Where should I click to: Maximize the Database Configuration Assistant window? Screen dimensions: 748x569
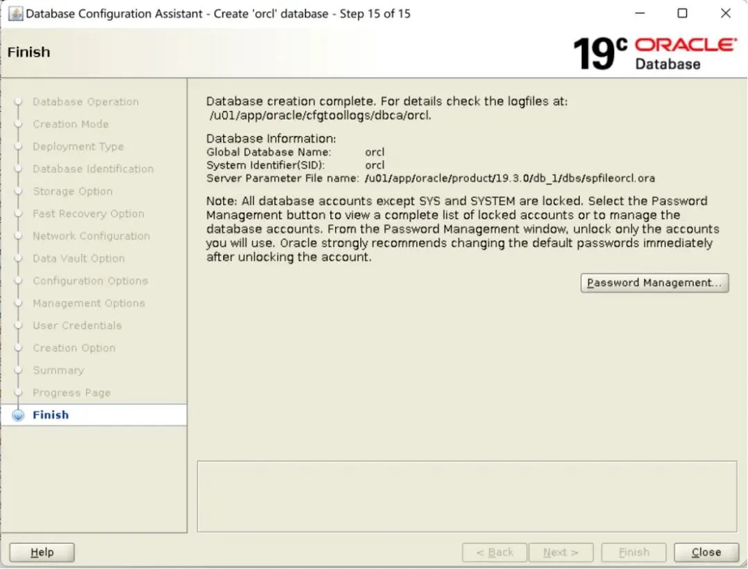(x=683, y=13)
